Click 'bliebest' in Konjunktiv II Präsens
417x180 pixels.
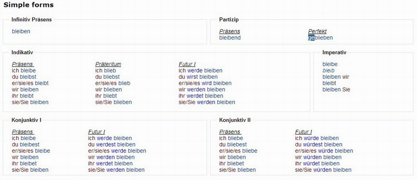(x=237, y=144)
